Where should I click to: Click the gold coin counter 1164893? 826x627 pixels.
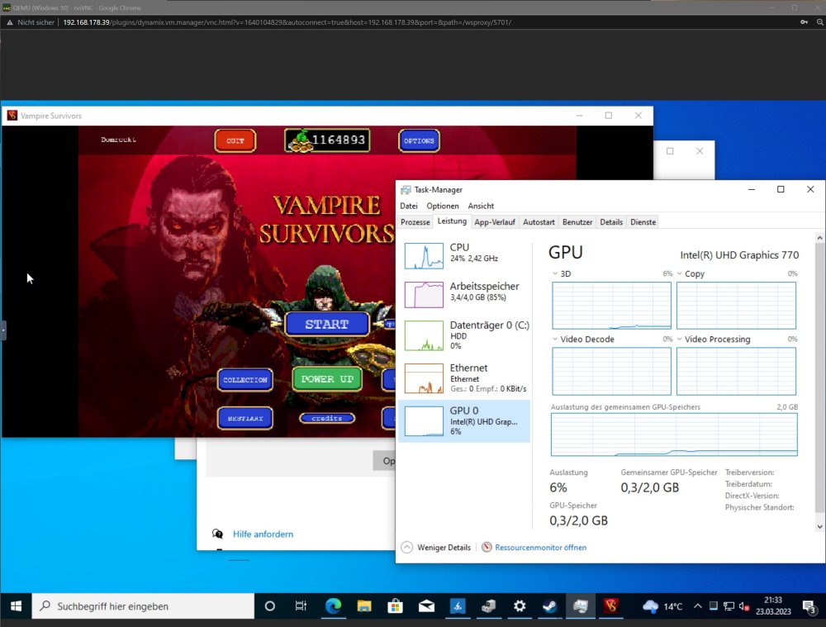tap(327, 140)
